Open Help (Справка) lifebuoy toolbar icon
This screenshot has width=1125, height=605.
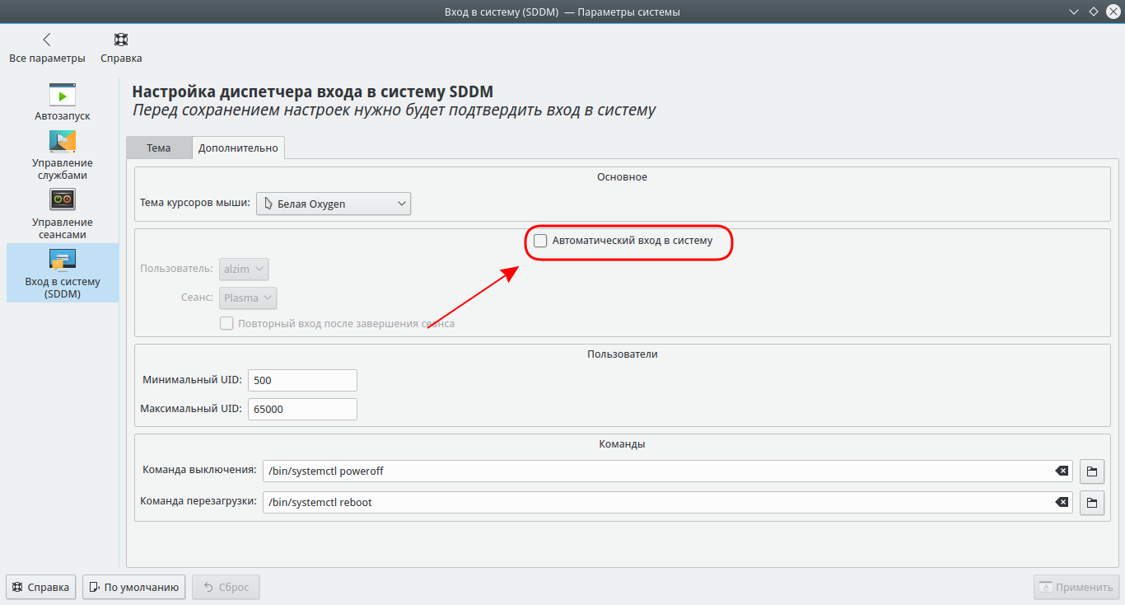121,40
